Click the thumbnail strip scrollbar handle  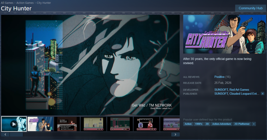tap(16, 135)
